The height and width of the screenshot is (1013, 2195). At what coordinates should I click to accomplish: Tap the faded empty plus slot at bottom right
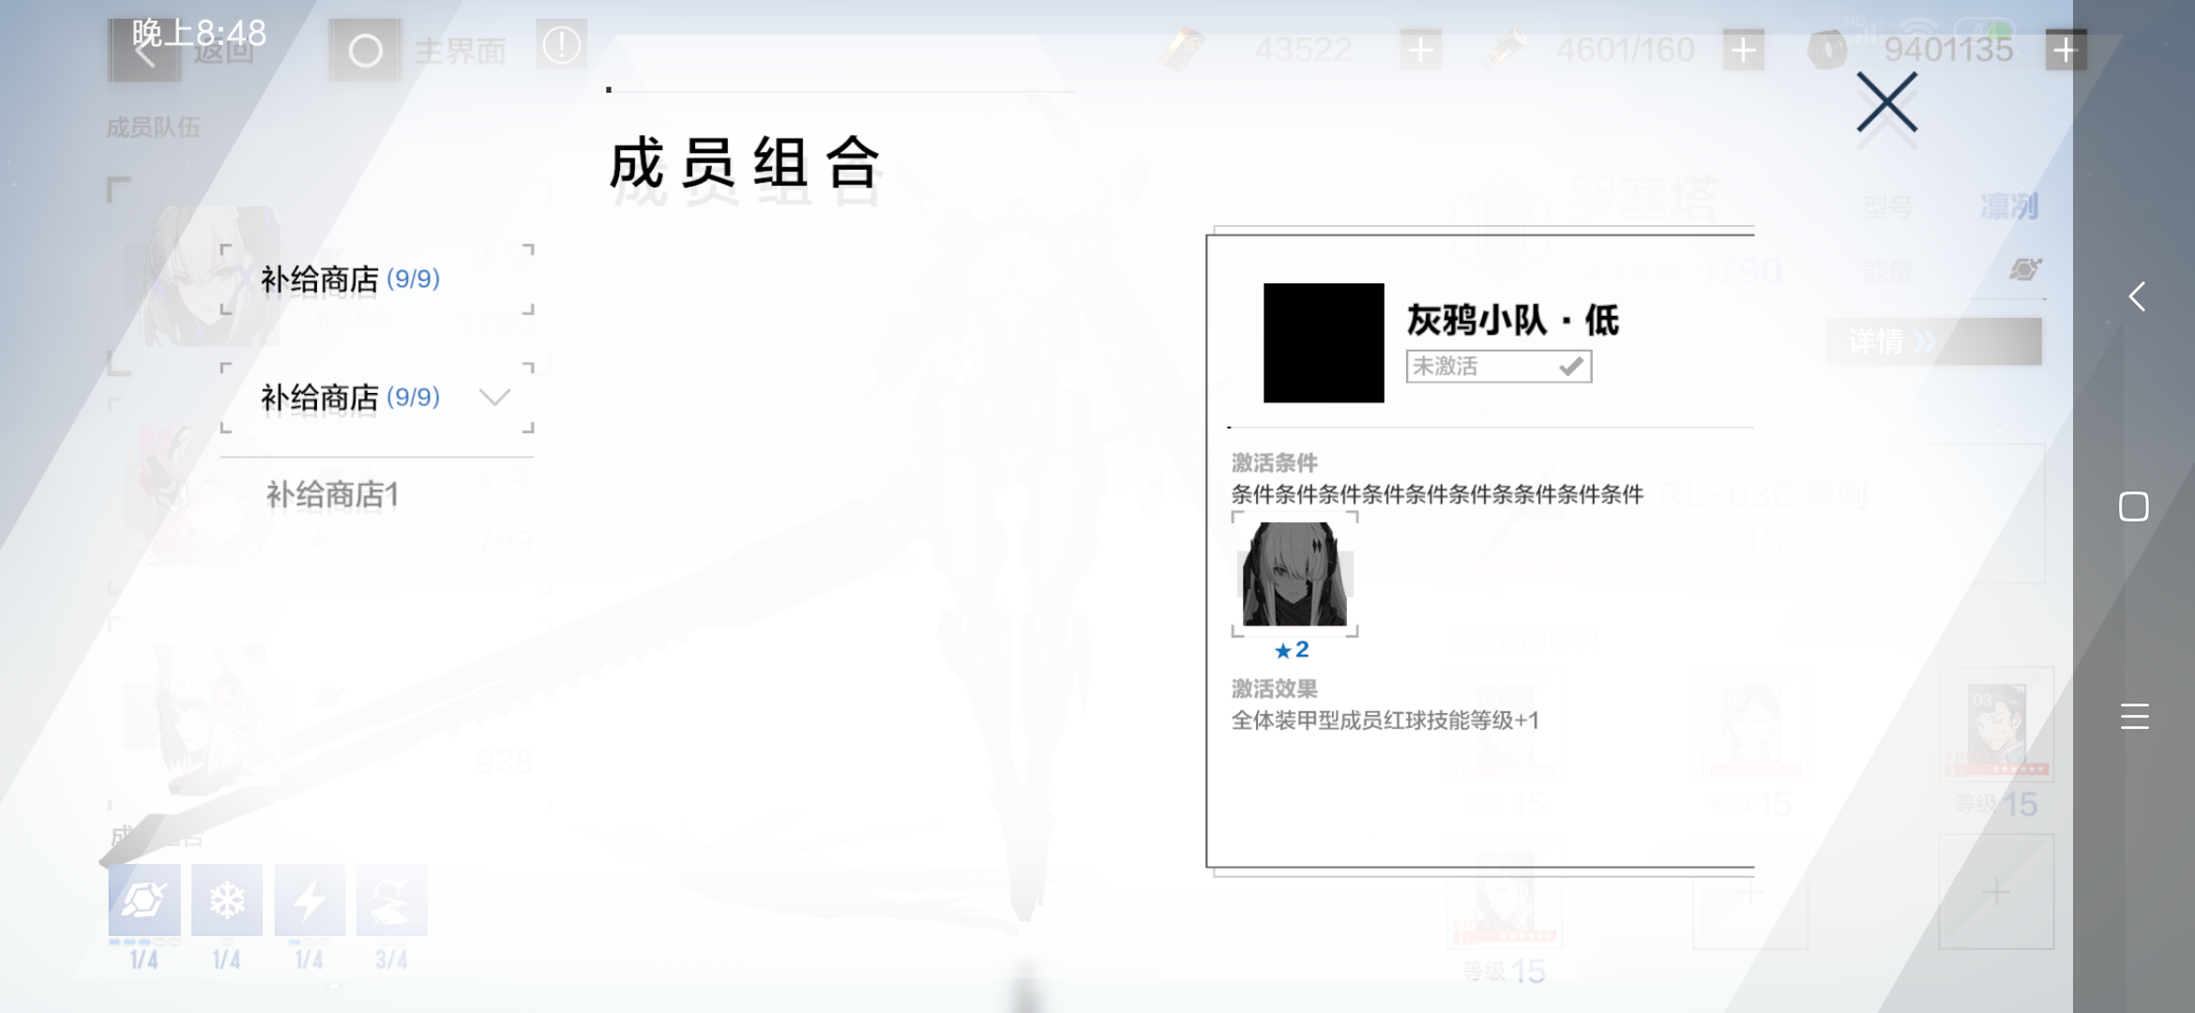point(1996,891)
